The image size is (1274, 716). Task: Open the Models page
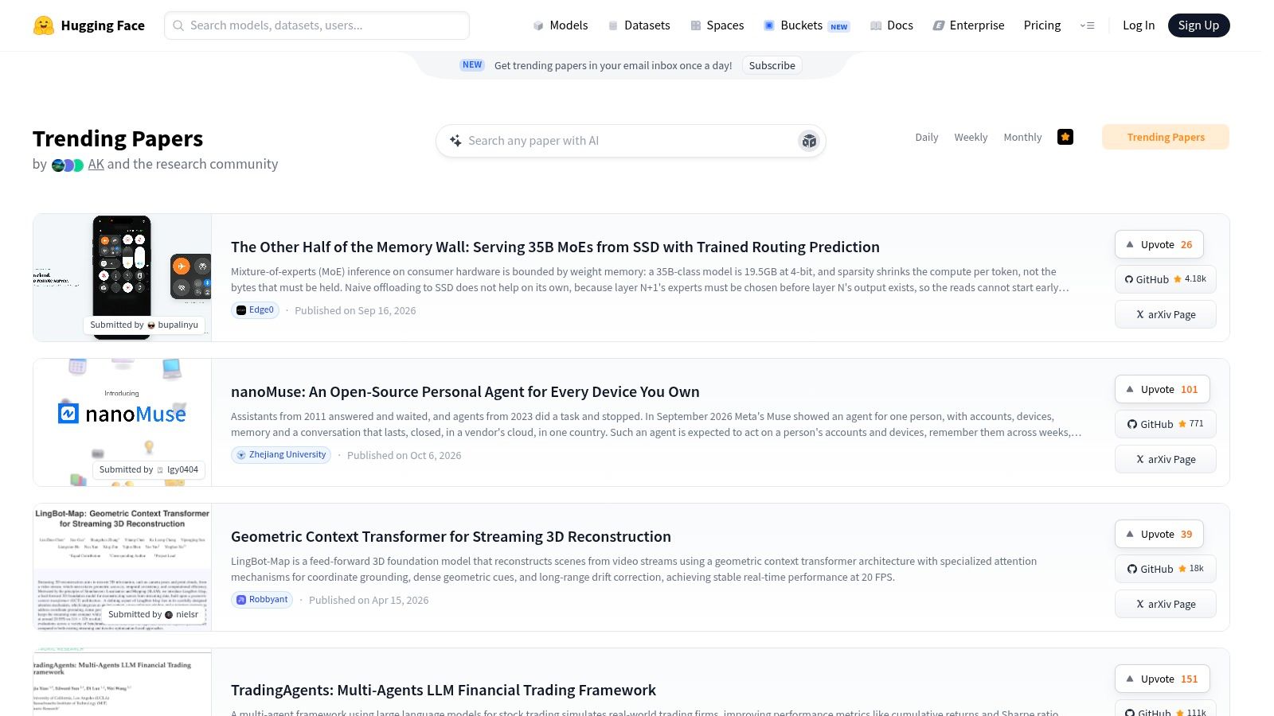pos(561,25)
